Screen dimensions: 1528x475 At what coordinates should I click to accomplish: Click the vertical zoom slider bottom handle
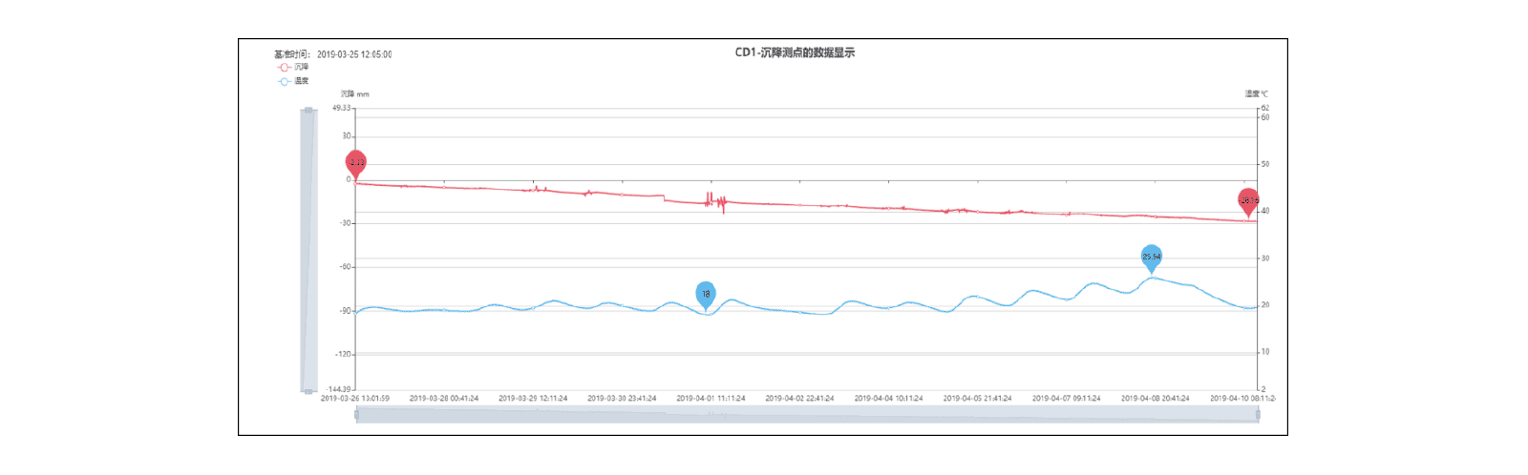[308, 391]
